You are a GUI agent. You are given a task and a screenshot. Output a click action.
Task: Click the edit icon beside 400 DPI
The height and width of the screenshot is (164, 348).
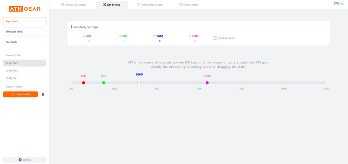pos(84,36)
